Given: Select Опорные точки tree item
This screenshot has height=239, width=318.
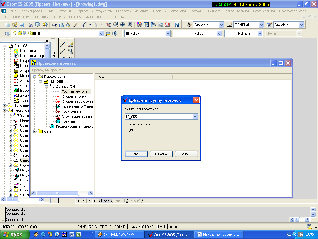Looking at the screenshot, I should 74,96.
